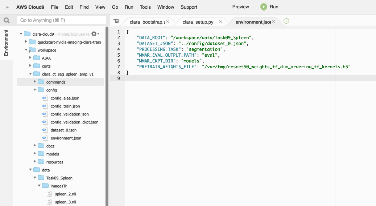
Task: Click the config_validation.json file icon
Action: (x=45, y=114)
